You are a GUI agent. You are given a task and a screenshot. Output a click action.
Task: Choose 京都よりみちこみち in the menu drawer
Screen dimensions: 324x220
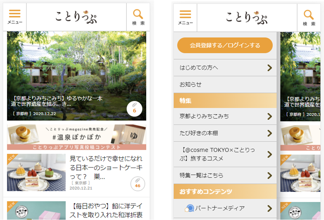click(225, 116)
